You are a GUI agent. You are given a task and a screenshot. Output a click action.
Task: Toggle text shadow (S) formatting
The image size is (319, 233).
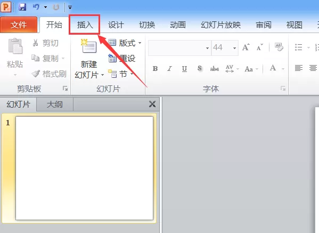(200, 69)
